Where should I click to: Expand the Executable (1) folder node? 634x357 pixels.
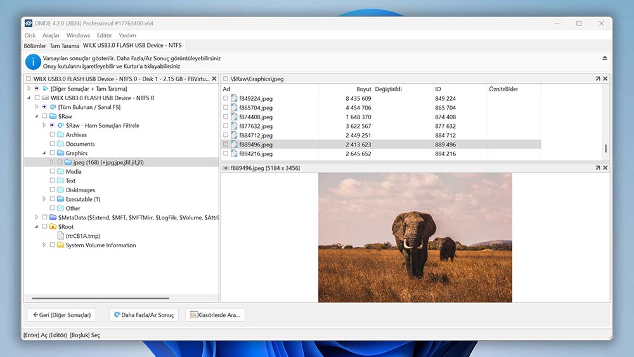44,199
